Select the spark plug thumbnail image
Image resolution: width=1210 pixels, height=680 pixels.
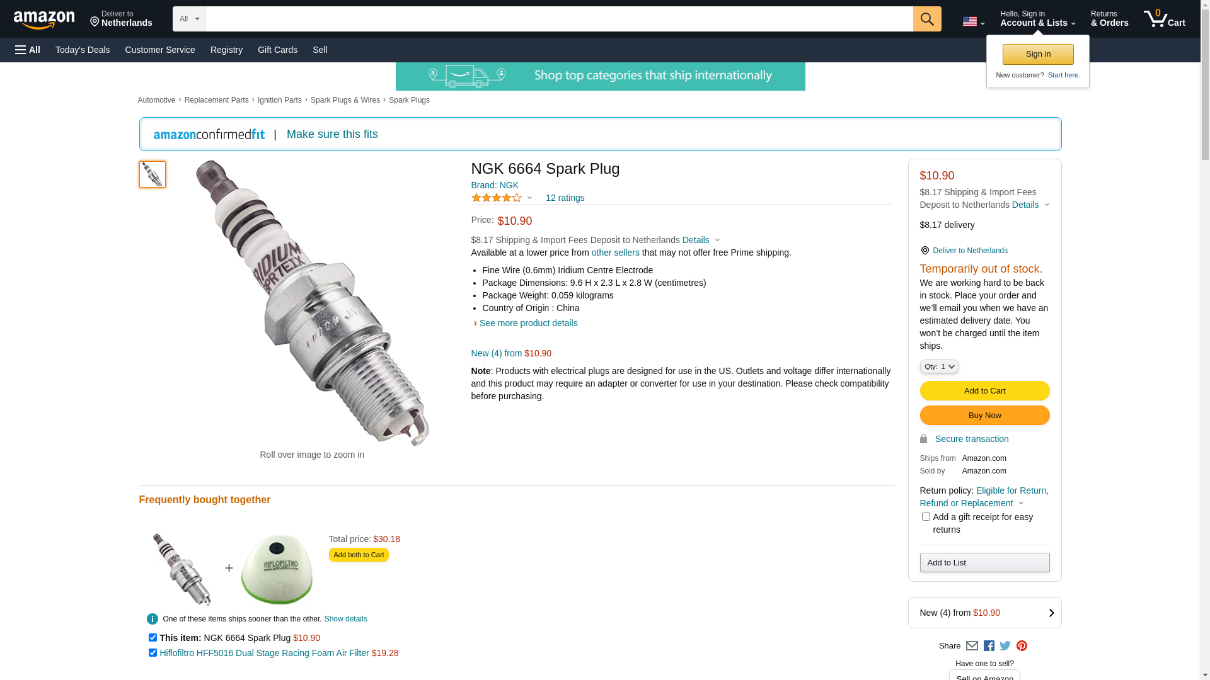[153, 174]
